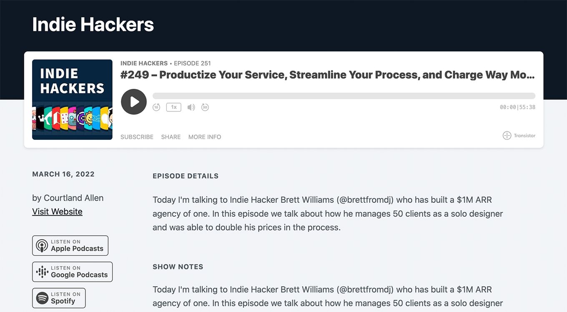
Task: Click the INDIE HACKERS show name label
Action: (x=144, y=63)
